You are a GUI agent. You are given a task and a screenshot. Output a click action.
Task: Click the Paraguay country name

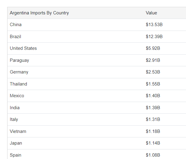click(19, 60)
